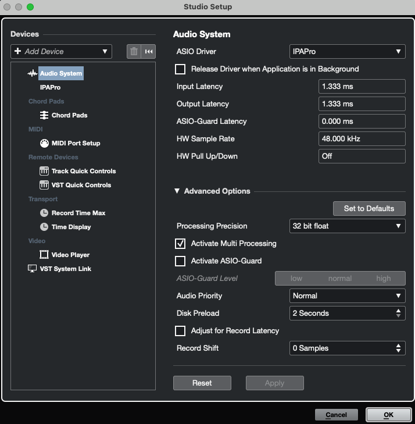Select Track Quick Controls entry

(x=84, y=171)
